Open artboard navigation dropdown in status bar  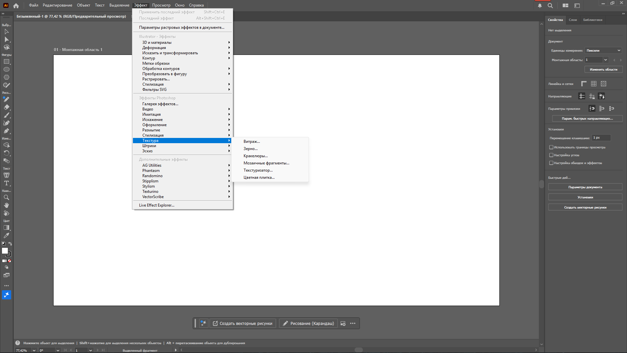(90, 350)
